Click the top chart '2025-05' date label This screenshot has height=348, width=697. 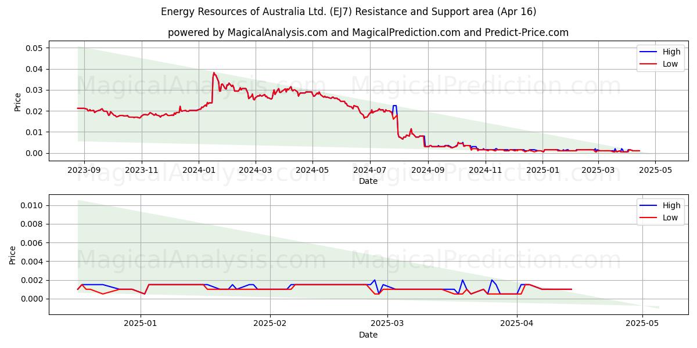tap(655, 170)
